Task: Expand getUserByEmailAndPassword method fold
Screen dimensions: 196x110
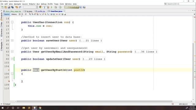Action: (12, 52)
